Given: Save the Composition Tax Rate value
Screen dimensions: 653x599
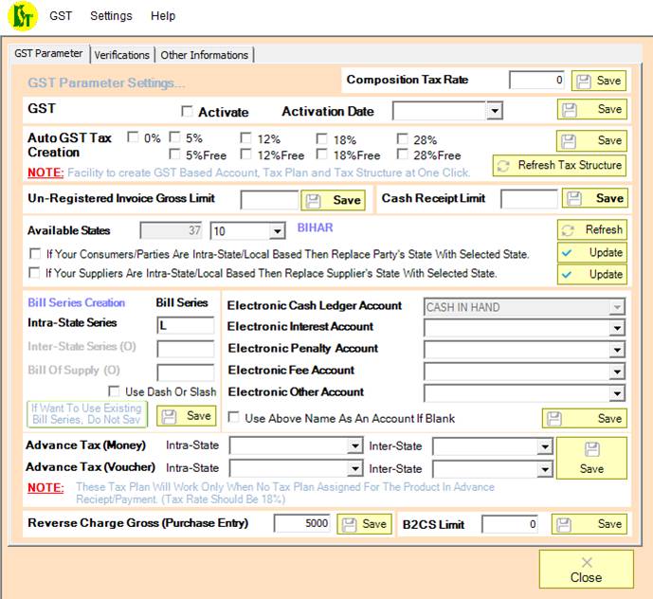Looking at the screenshot, I should (x=599, y=81).
